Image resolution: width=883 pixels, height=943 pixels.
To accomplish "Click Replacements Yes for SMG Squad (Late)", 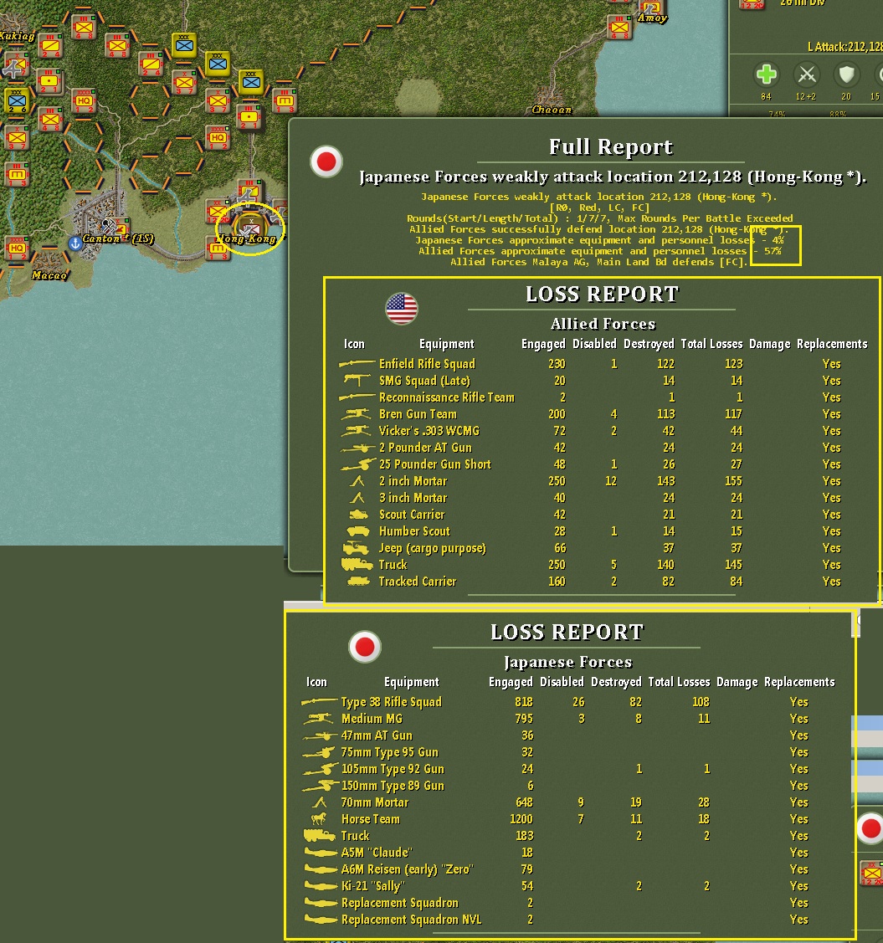I will [x=831, y=381].
